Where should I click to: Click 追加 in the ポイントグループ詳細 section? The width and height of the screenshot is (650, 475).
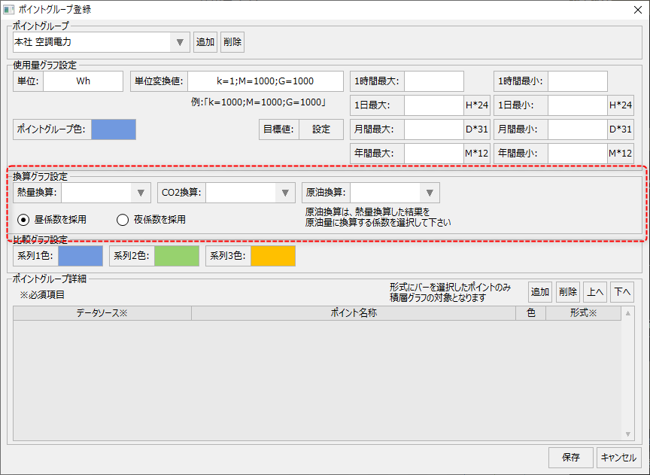[539, 291]
